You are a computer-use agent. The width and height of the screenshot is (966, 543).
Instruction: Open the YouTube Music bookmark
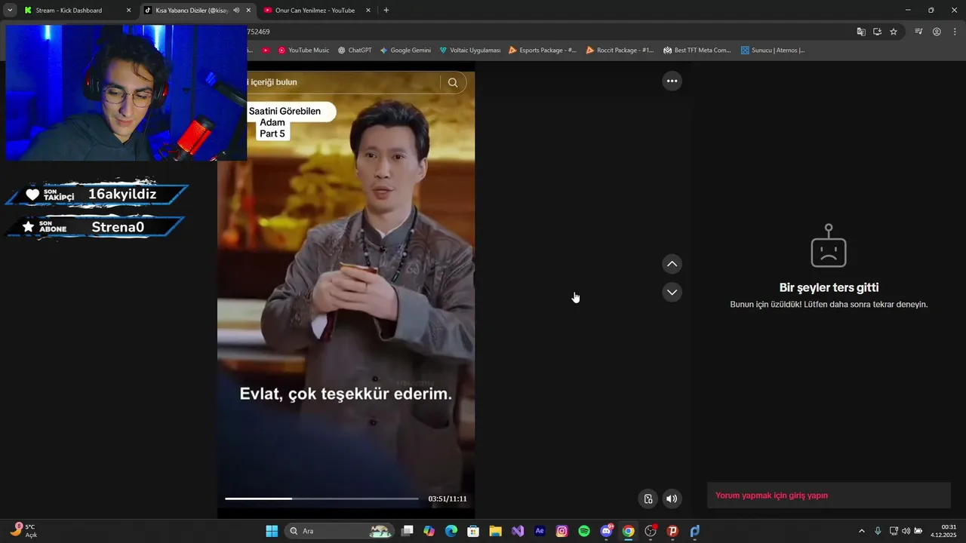coord(303,51)
